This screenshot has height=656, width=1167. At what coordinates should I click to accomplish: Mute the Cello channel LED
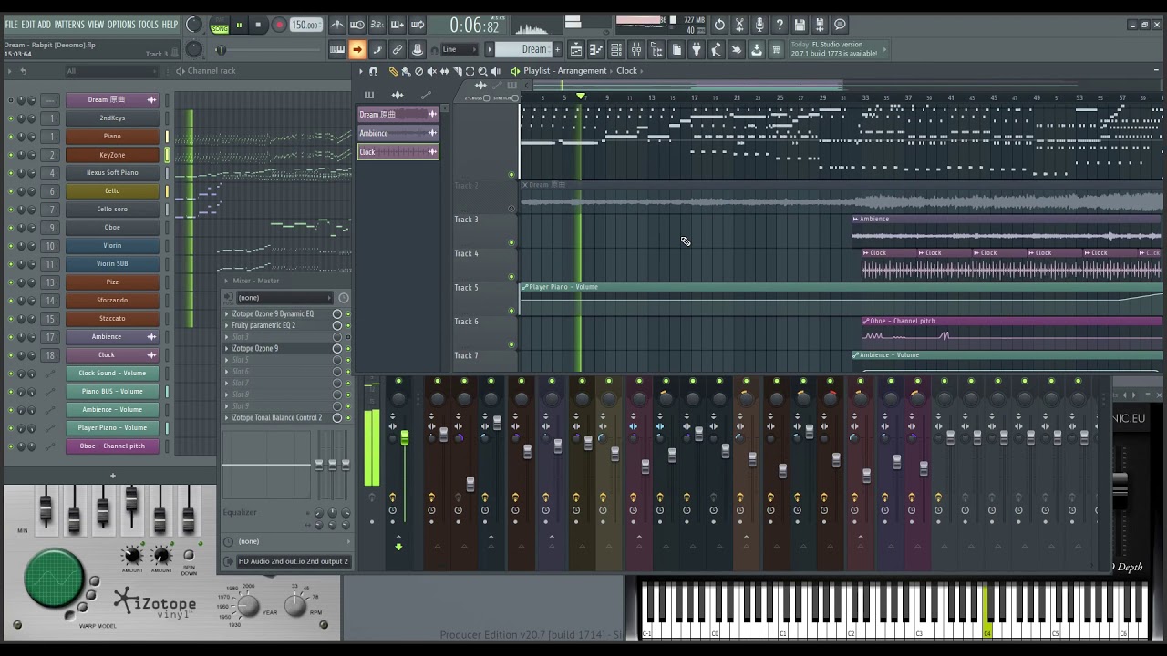click(x=10, y=190)
